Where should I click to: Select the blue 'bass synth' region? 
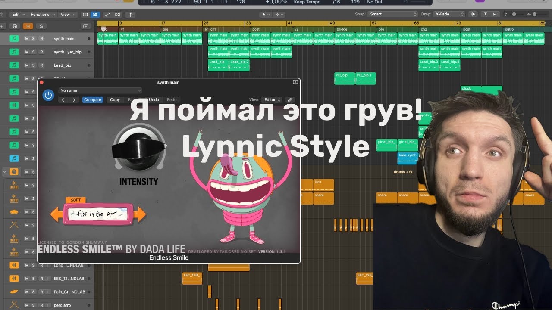coord(408,158)
